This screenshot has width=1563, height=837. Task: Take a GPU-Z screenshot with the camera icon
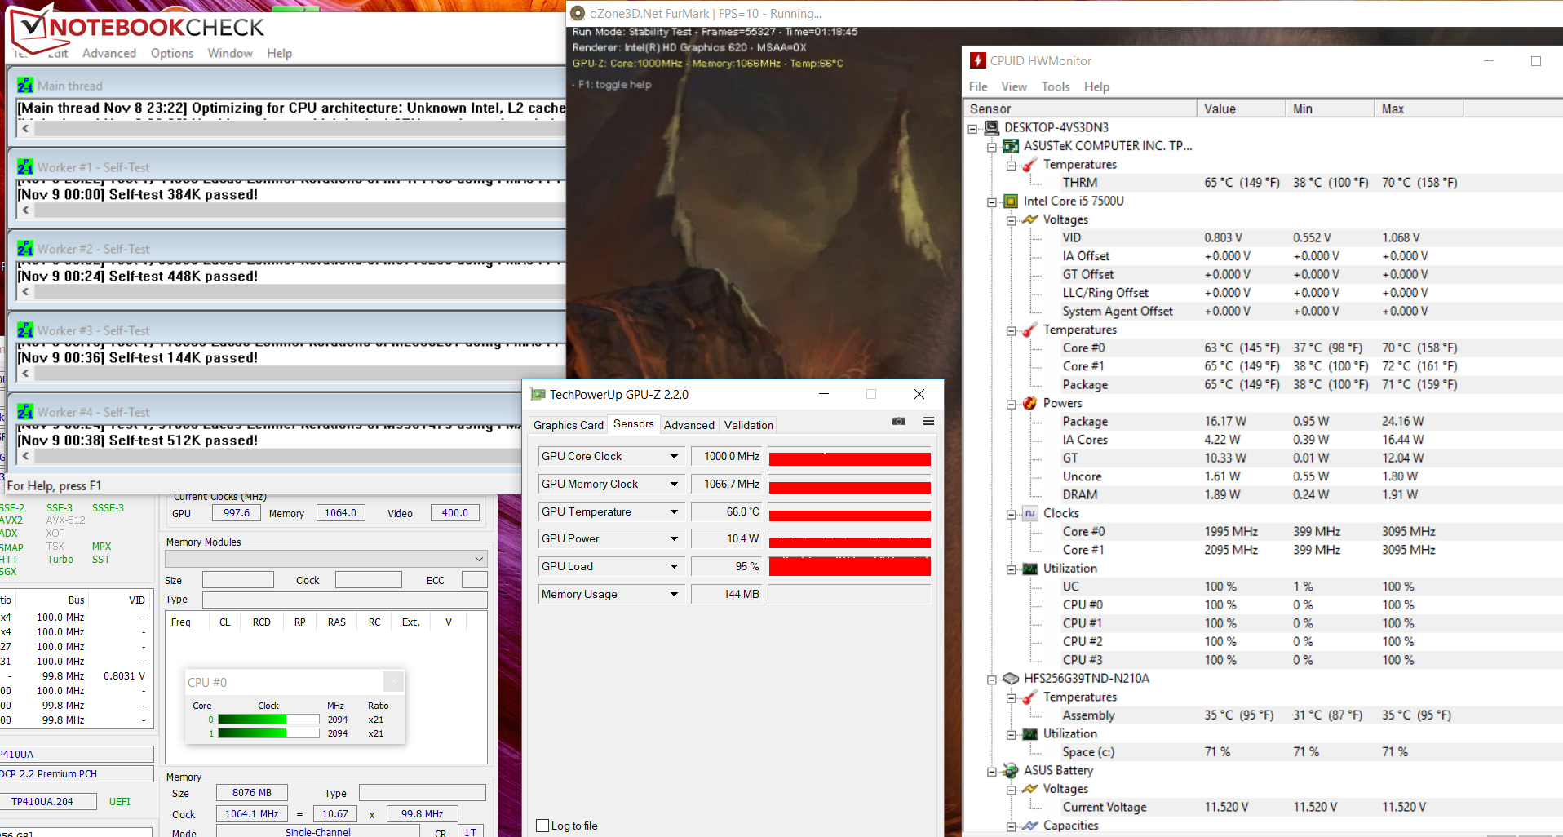pos(899,421)
